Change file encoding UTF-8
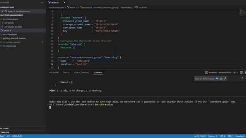Image resolution: width=246 pixels, height=138 pixels. click(x=222, y=136)
